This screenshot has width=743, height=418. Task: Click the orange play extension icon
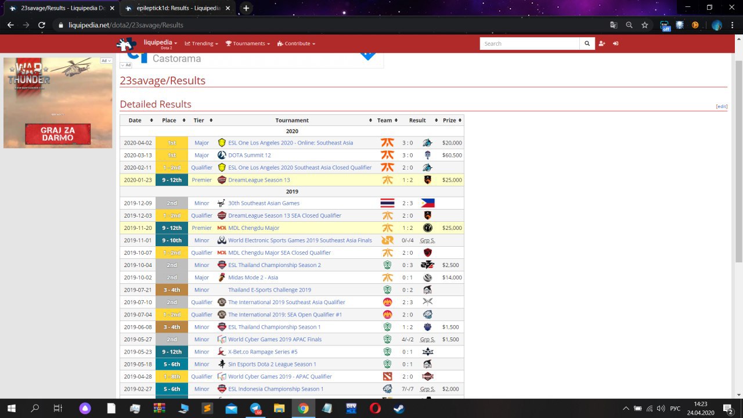tap(695, 25)
